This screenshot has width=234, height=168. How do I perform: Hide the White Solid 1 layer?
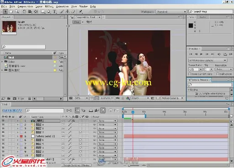point(3,136)
